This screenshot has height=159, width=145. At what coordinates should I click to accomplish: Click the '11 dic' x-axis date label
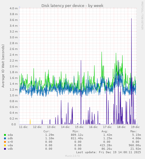[x=23, y=127]
